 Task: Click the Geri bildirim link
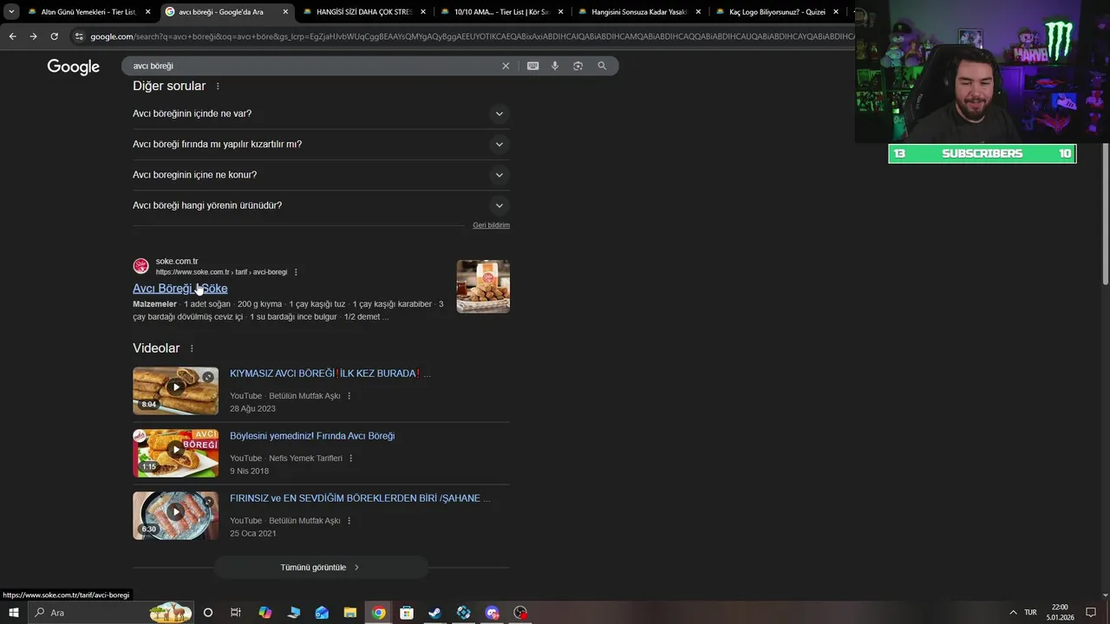(491, 225)
